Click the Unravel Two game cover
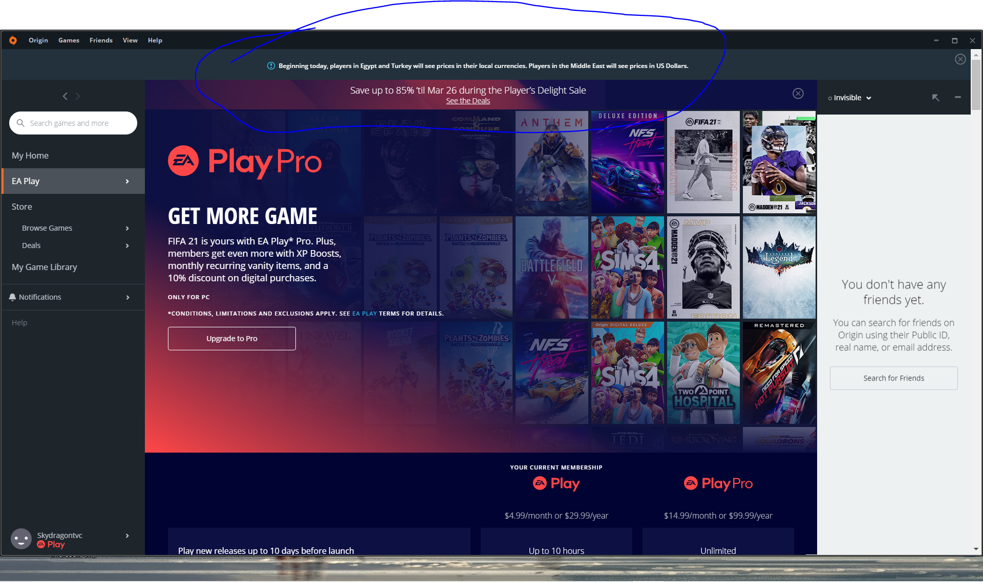Screen dimensions: 983x582 click(x=325, y=373)
